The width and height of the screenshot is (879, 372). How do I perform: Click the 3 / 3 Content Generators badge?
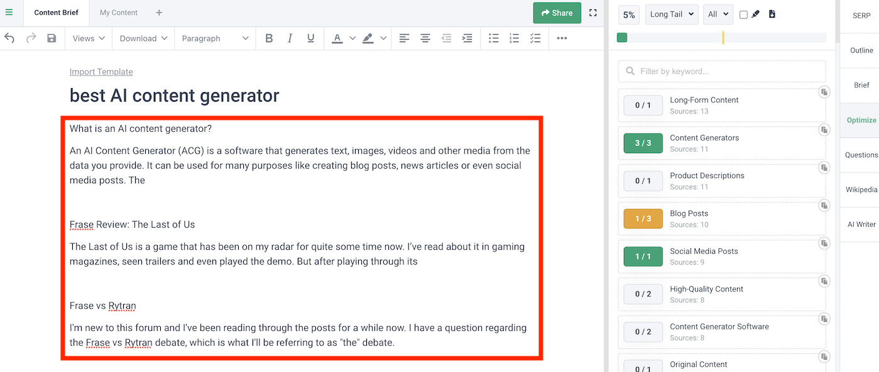643,143
